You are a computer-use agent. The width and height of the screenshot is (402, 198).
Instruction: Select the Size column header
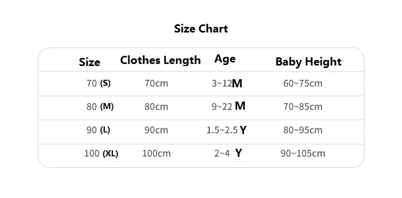click(90, 62)
